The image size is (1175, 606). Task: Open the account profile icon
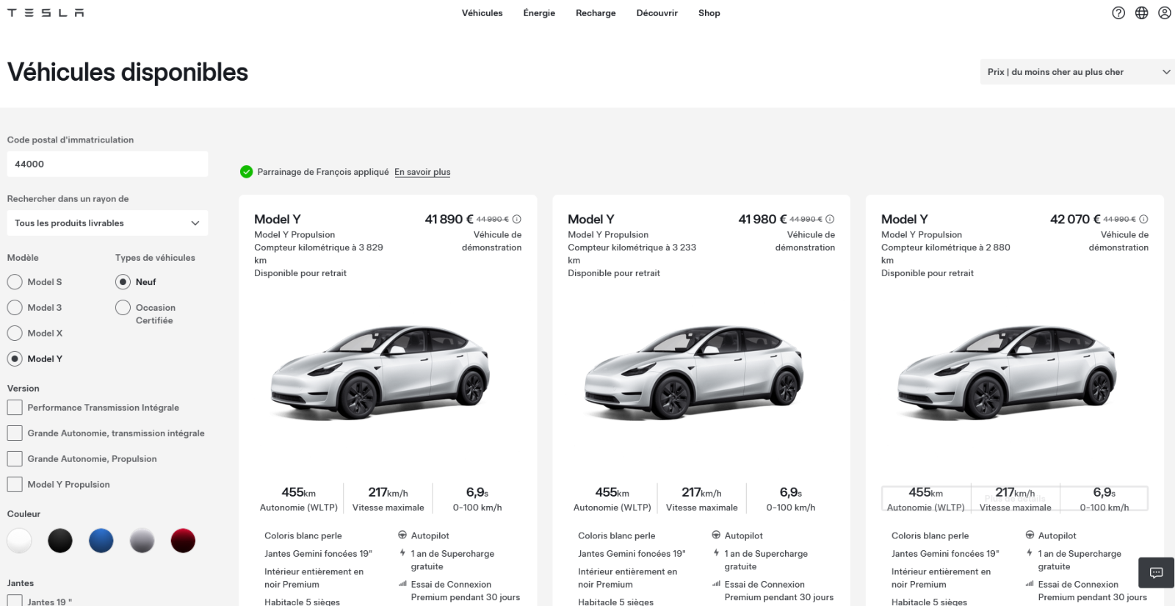point(1165,12)
